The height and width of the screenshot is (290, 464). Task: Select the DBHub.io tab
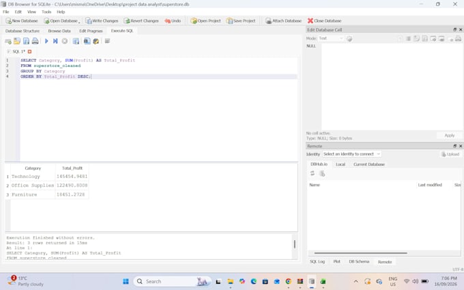coord(319,164)
